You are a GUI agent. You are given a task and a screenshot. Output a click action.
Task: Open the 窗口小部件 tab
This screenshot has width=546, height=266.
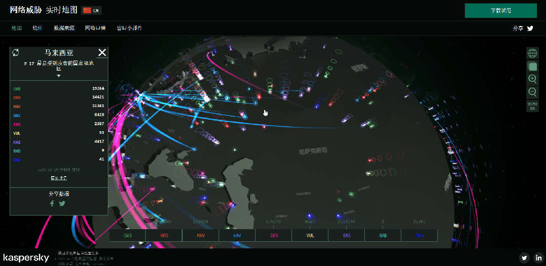[x=129, y=28]
